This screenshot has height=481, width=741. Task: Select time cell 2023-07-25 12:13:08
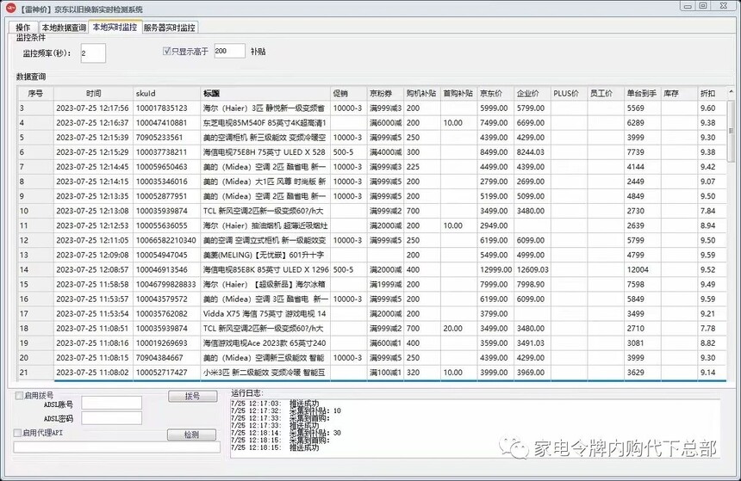pos(93,211)
